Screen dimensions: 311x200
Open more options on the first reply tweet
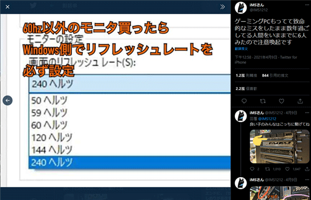coord(307,112)
